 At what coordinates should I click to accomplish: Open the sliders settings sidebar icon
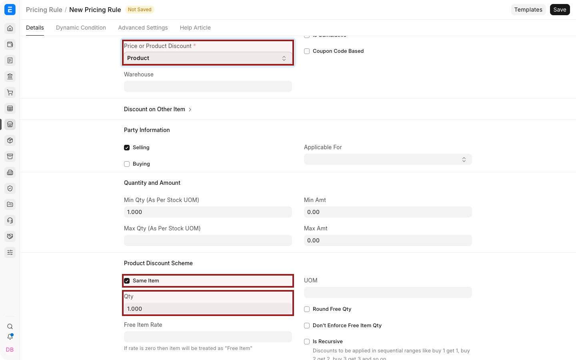(10, 252)
